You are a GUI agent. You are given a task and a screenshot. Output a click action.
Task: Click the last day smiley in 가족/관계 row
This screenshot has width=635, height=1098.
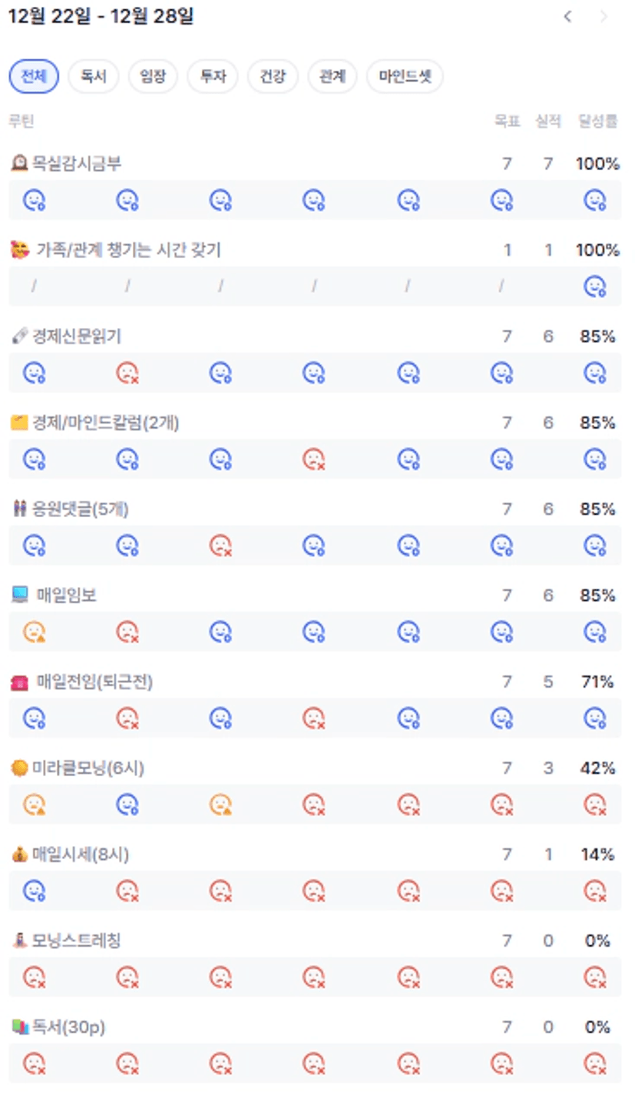595,287
